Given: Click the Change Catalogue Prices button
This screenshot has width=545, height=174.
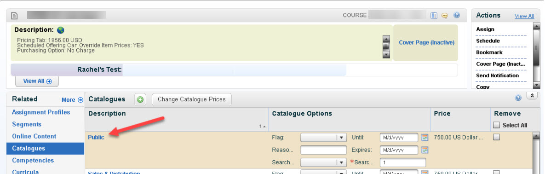Looking at the screenshot, I should pyautogui.click(x=191, y=99).
